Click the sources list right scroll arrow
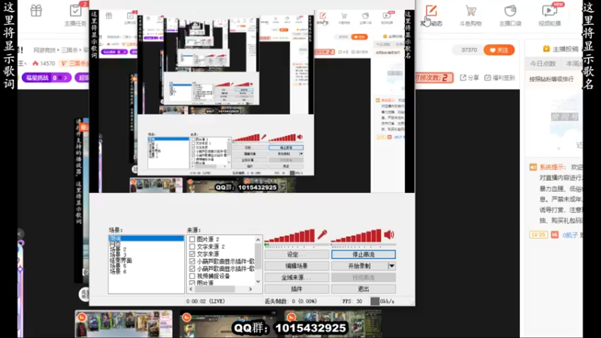Screen dimensions: 601x338 [250, 289]
